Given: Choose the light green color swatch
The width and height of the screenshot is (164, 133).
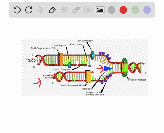Looking at the screenshot, I should point(135,10).
